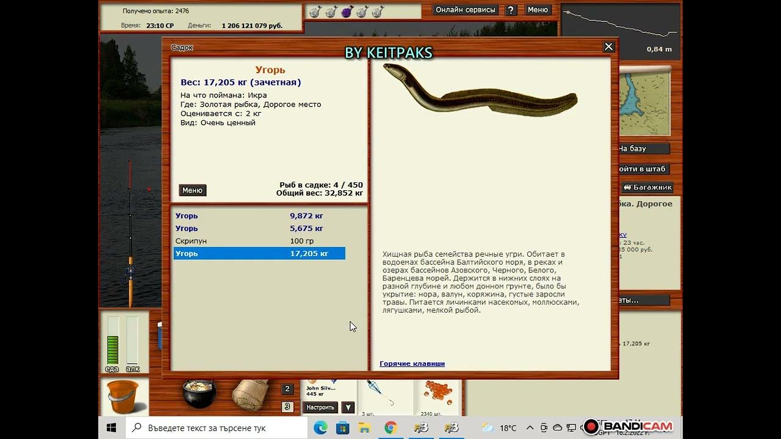Switch to second fishing game taskbar icon
This screenshot has width=781, height=439.
coord(451,428)
